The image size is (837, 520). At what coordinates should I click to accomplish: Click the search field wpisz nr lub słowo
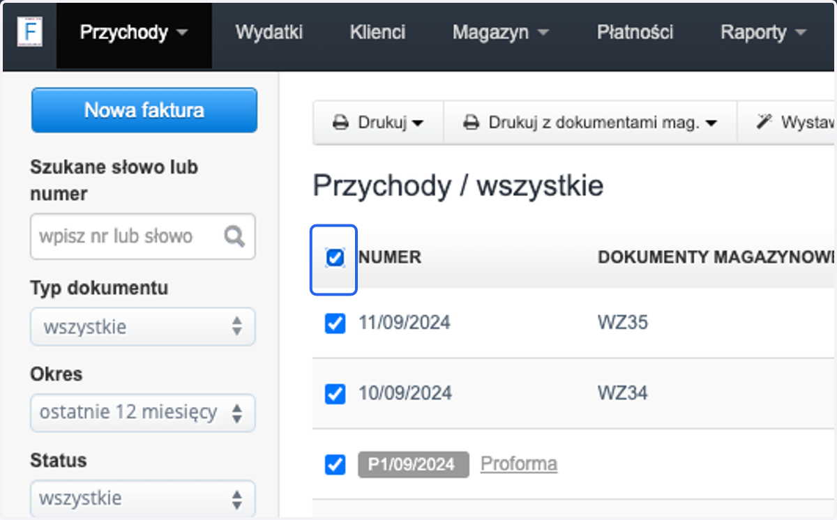[x=143, y=236]
